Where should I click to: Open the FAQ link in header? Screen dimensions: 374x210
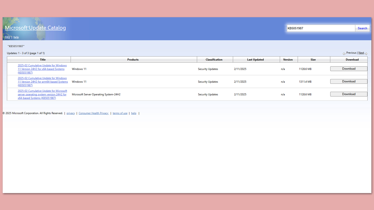pos(7,37)
